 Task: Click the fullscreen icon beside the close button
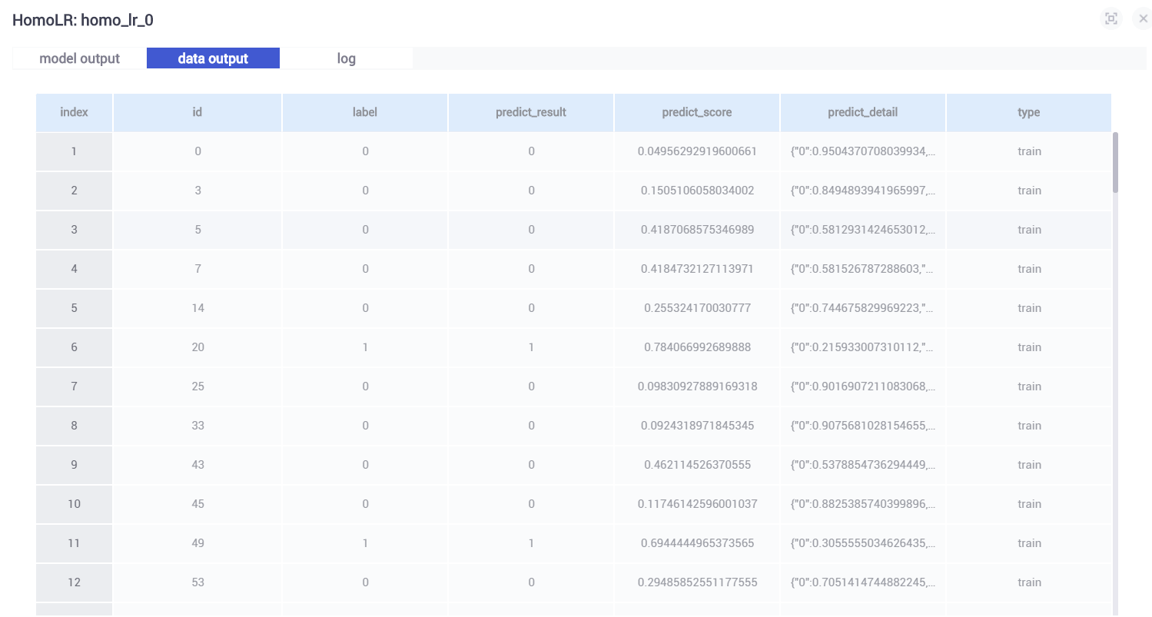1111,19
